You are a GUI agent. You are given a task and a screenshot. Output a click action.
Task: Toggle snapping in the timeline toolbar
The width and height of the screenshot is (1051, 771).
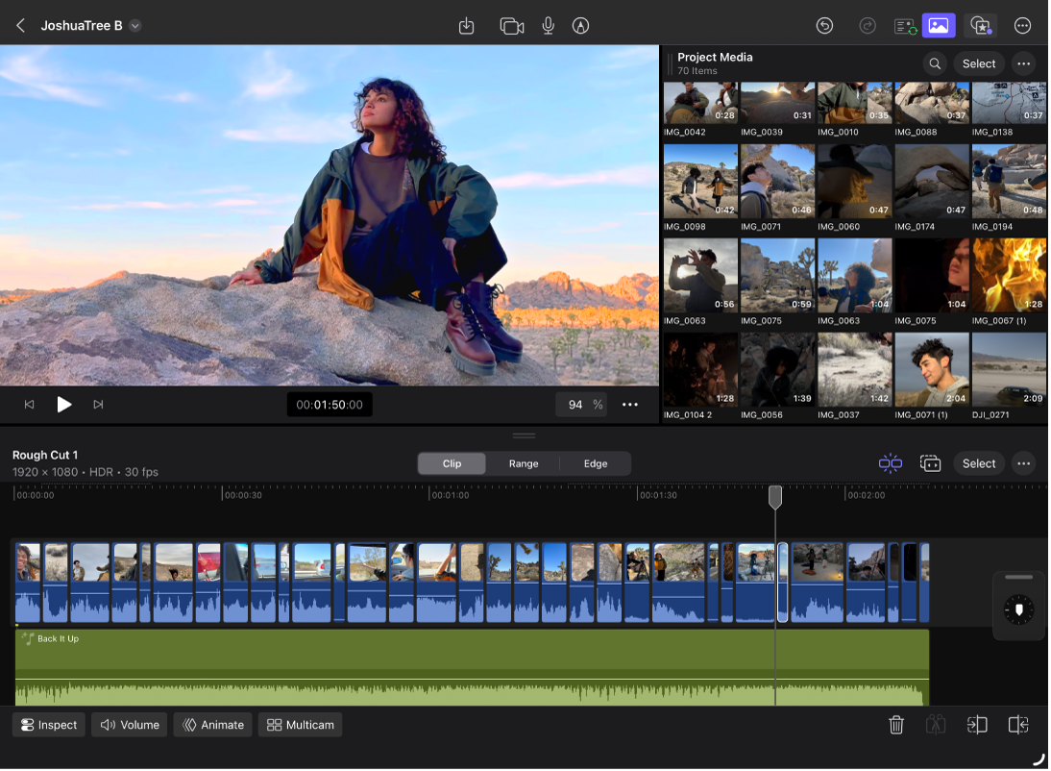(x=890, y=463)
